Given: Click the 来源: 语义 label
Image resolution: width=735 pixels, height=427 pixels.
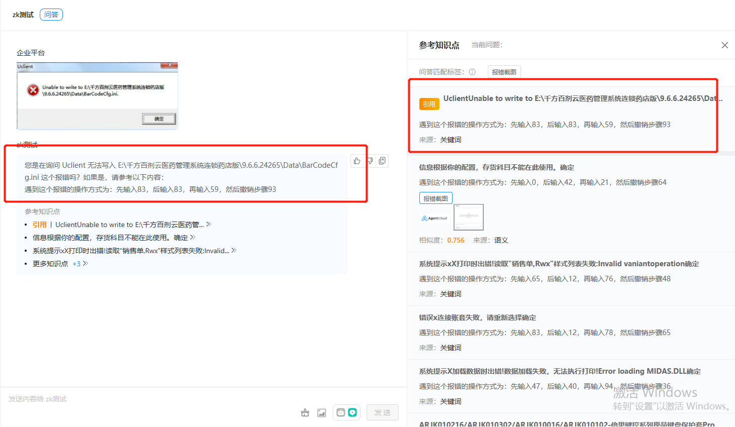Looking at the screenshot, I should [x=491, y=240].
